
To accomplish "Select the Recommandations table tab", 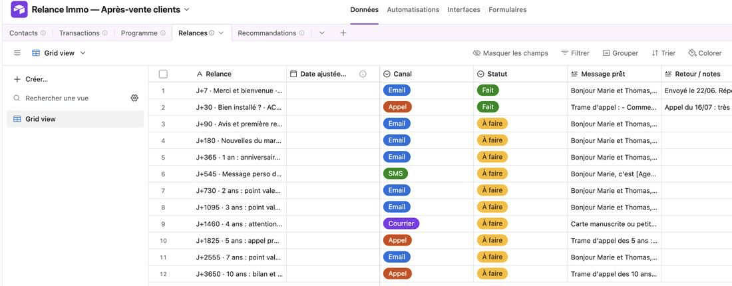I will [267, 33].
